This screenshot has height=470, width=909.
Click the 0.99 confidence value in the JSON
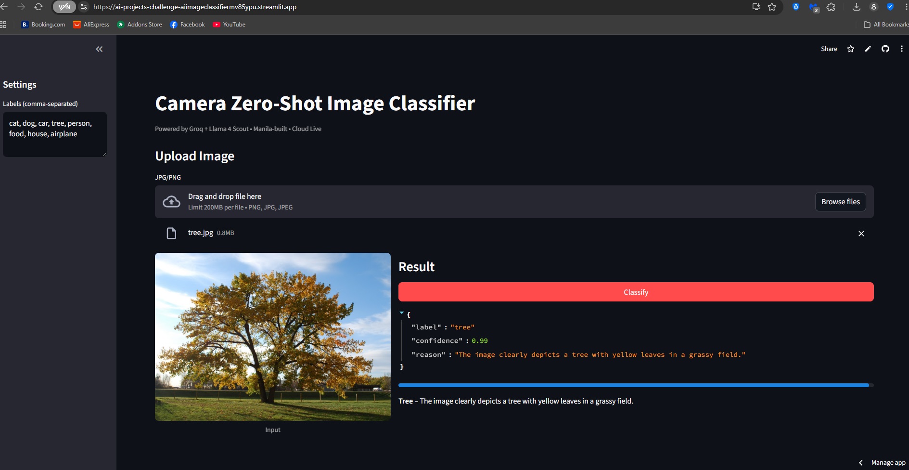point(480,340)
